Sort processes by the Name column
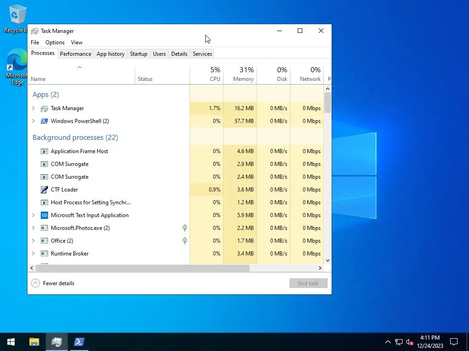Viewport: 469px width, 351px height. click(x=82, y=74)
